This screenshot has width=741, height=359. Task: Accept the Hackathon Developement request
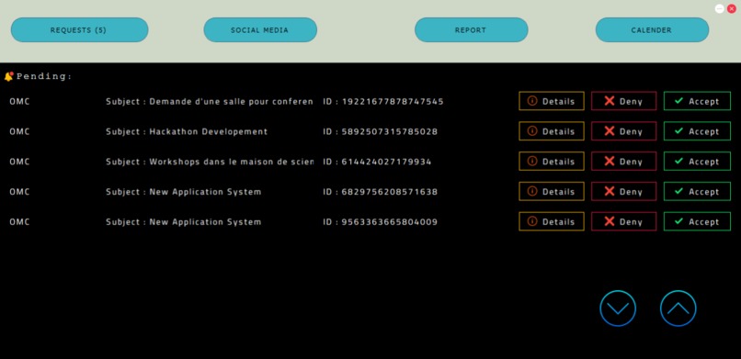[697, 131]
